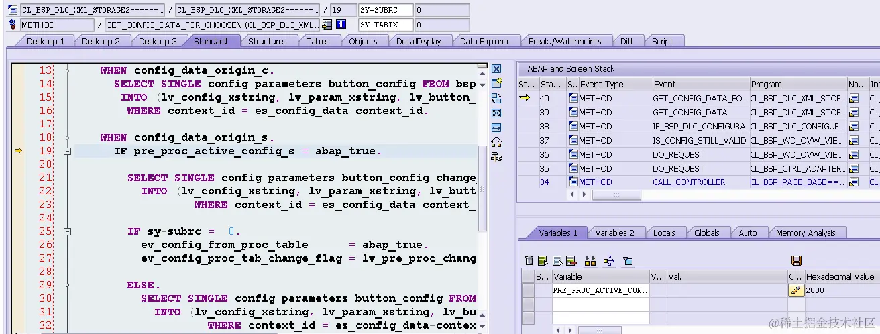Set breakpoint in margin at line 25
This screenshot has height=334, width=880.
[x=18, y=231]
